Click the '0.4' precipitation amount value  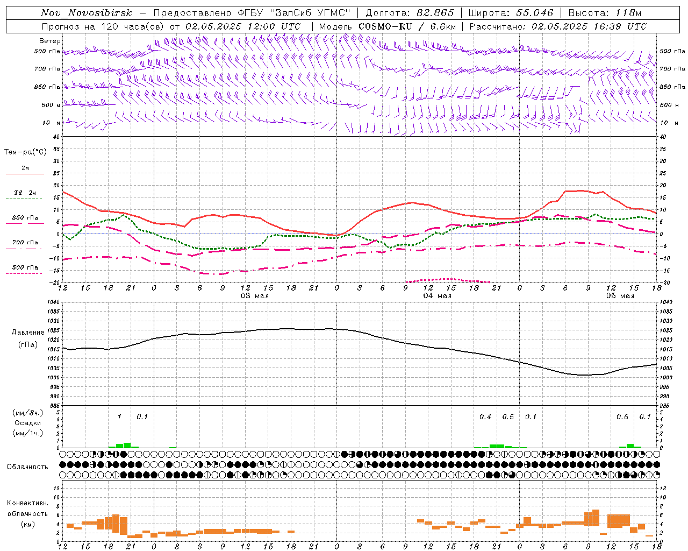(x=485, y=416)
